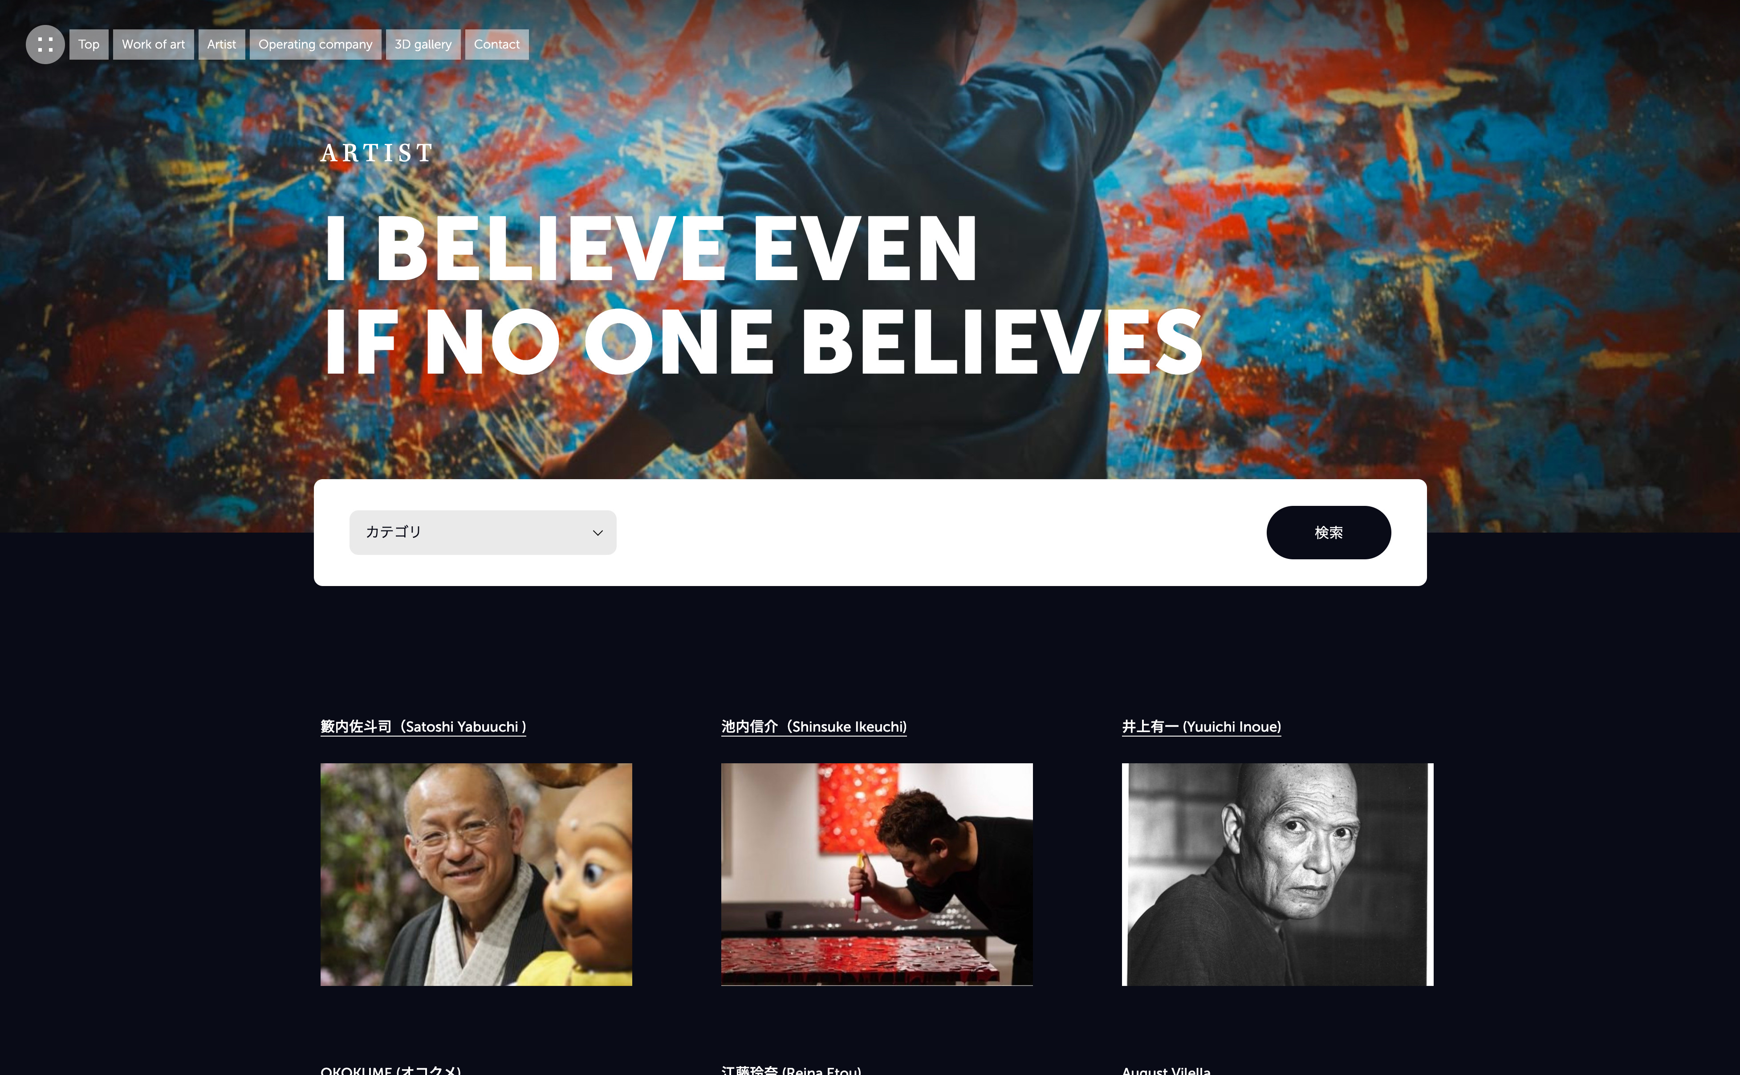Open Yuuichi Inoue artist link

click(x=1201, y=727)
